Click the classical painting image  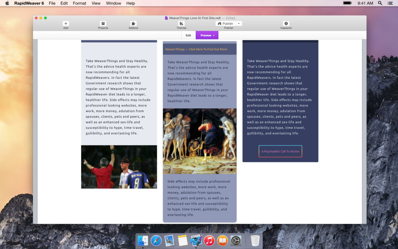click(199, 141)
